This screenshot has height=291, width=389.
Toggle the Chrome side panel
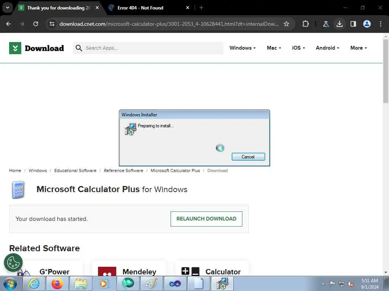pyautogui.click(x=353, y=24)
